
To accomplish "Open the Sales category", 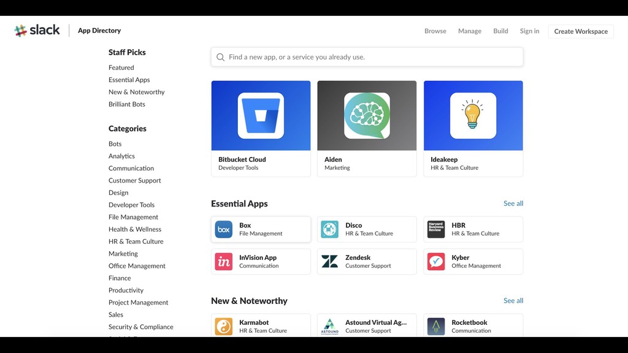I will pyautogui.click(x=116, y=314).
